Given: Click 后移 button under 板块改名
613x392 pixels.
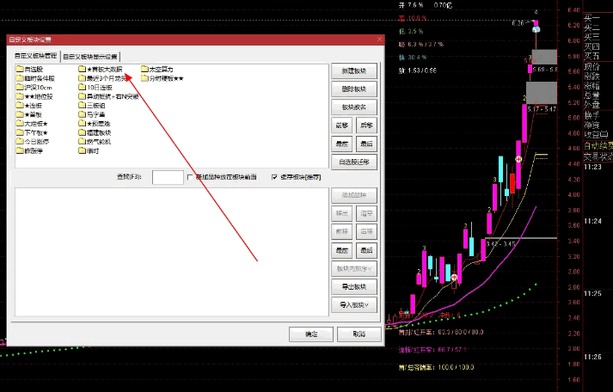Looking at the screenshot, I should [367, 126].
